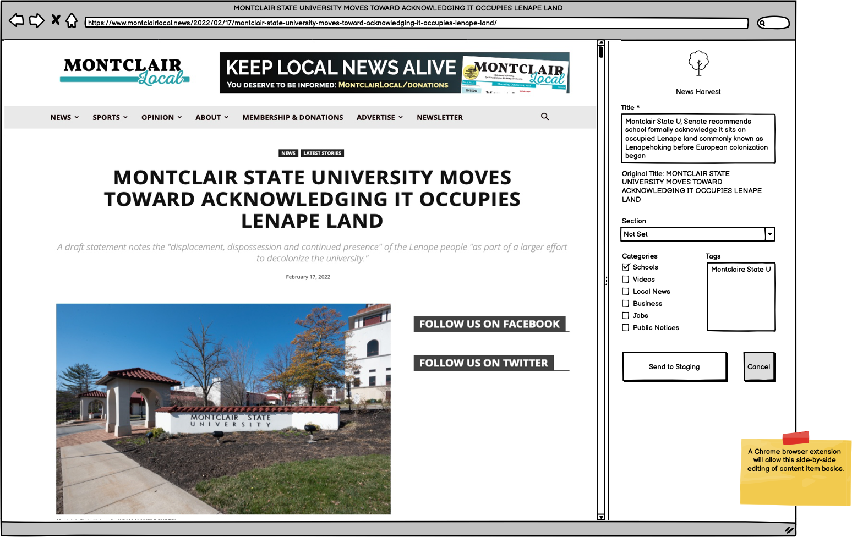Click the browser back arrow

[x=17, y=21]
